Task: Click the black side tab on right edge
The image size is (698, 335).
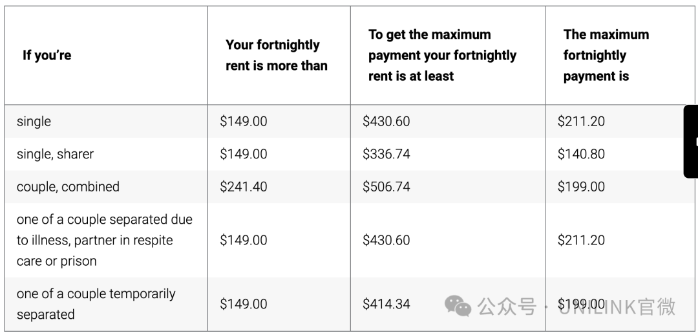Action: pyautogui.click(x=692, y=142)
